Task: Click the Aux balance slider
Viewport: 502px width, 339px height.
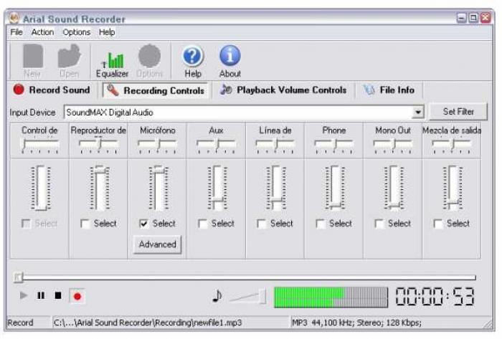Action: pyautogui.click(x=216, y=145)
